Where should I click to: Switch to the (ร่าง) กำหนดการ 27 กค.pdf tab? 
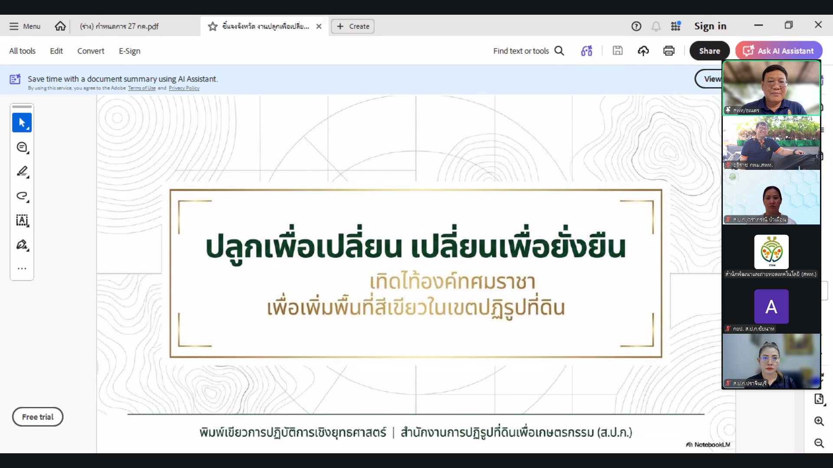click(119, 26)
